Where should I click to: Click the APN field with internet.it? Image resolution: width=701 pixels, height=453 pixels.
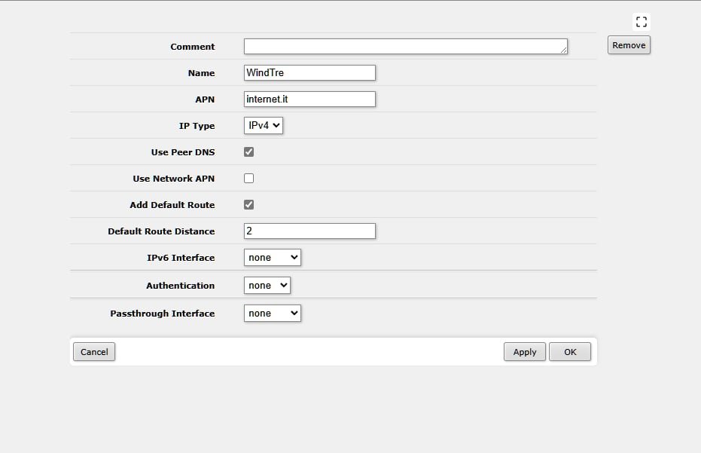[x=309, y=99]
